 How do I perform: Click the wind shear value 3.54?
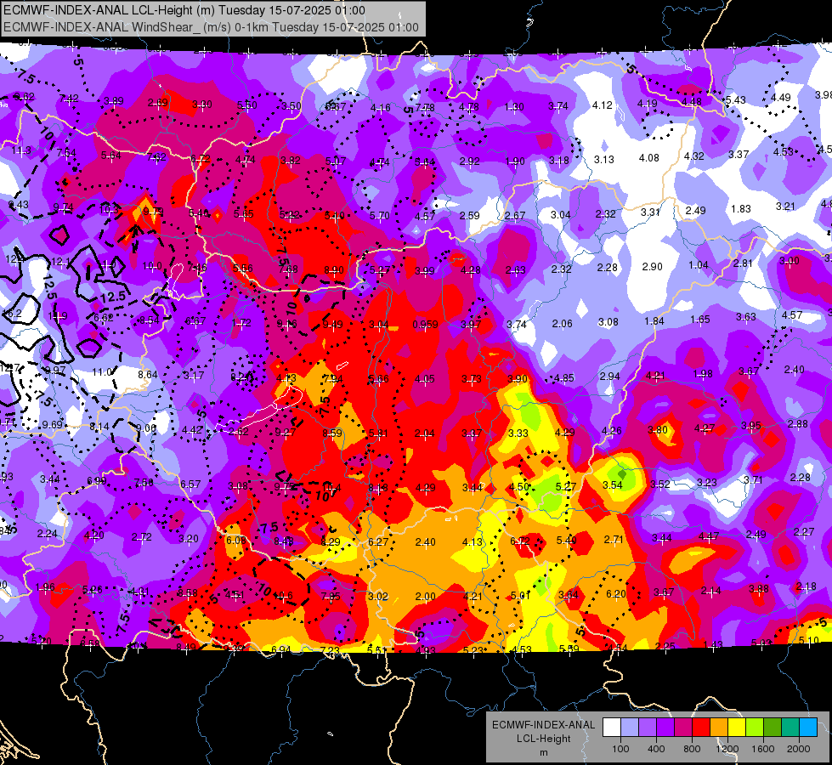coord(613,484)
